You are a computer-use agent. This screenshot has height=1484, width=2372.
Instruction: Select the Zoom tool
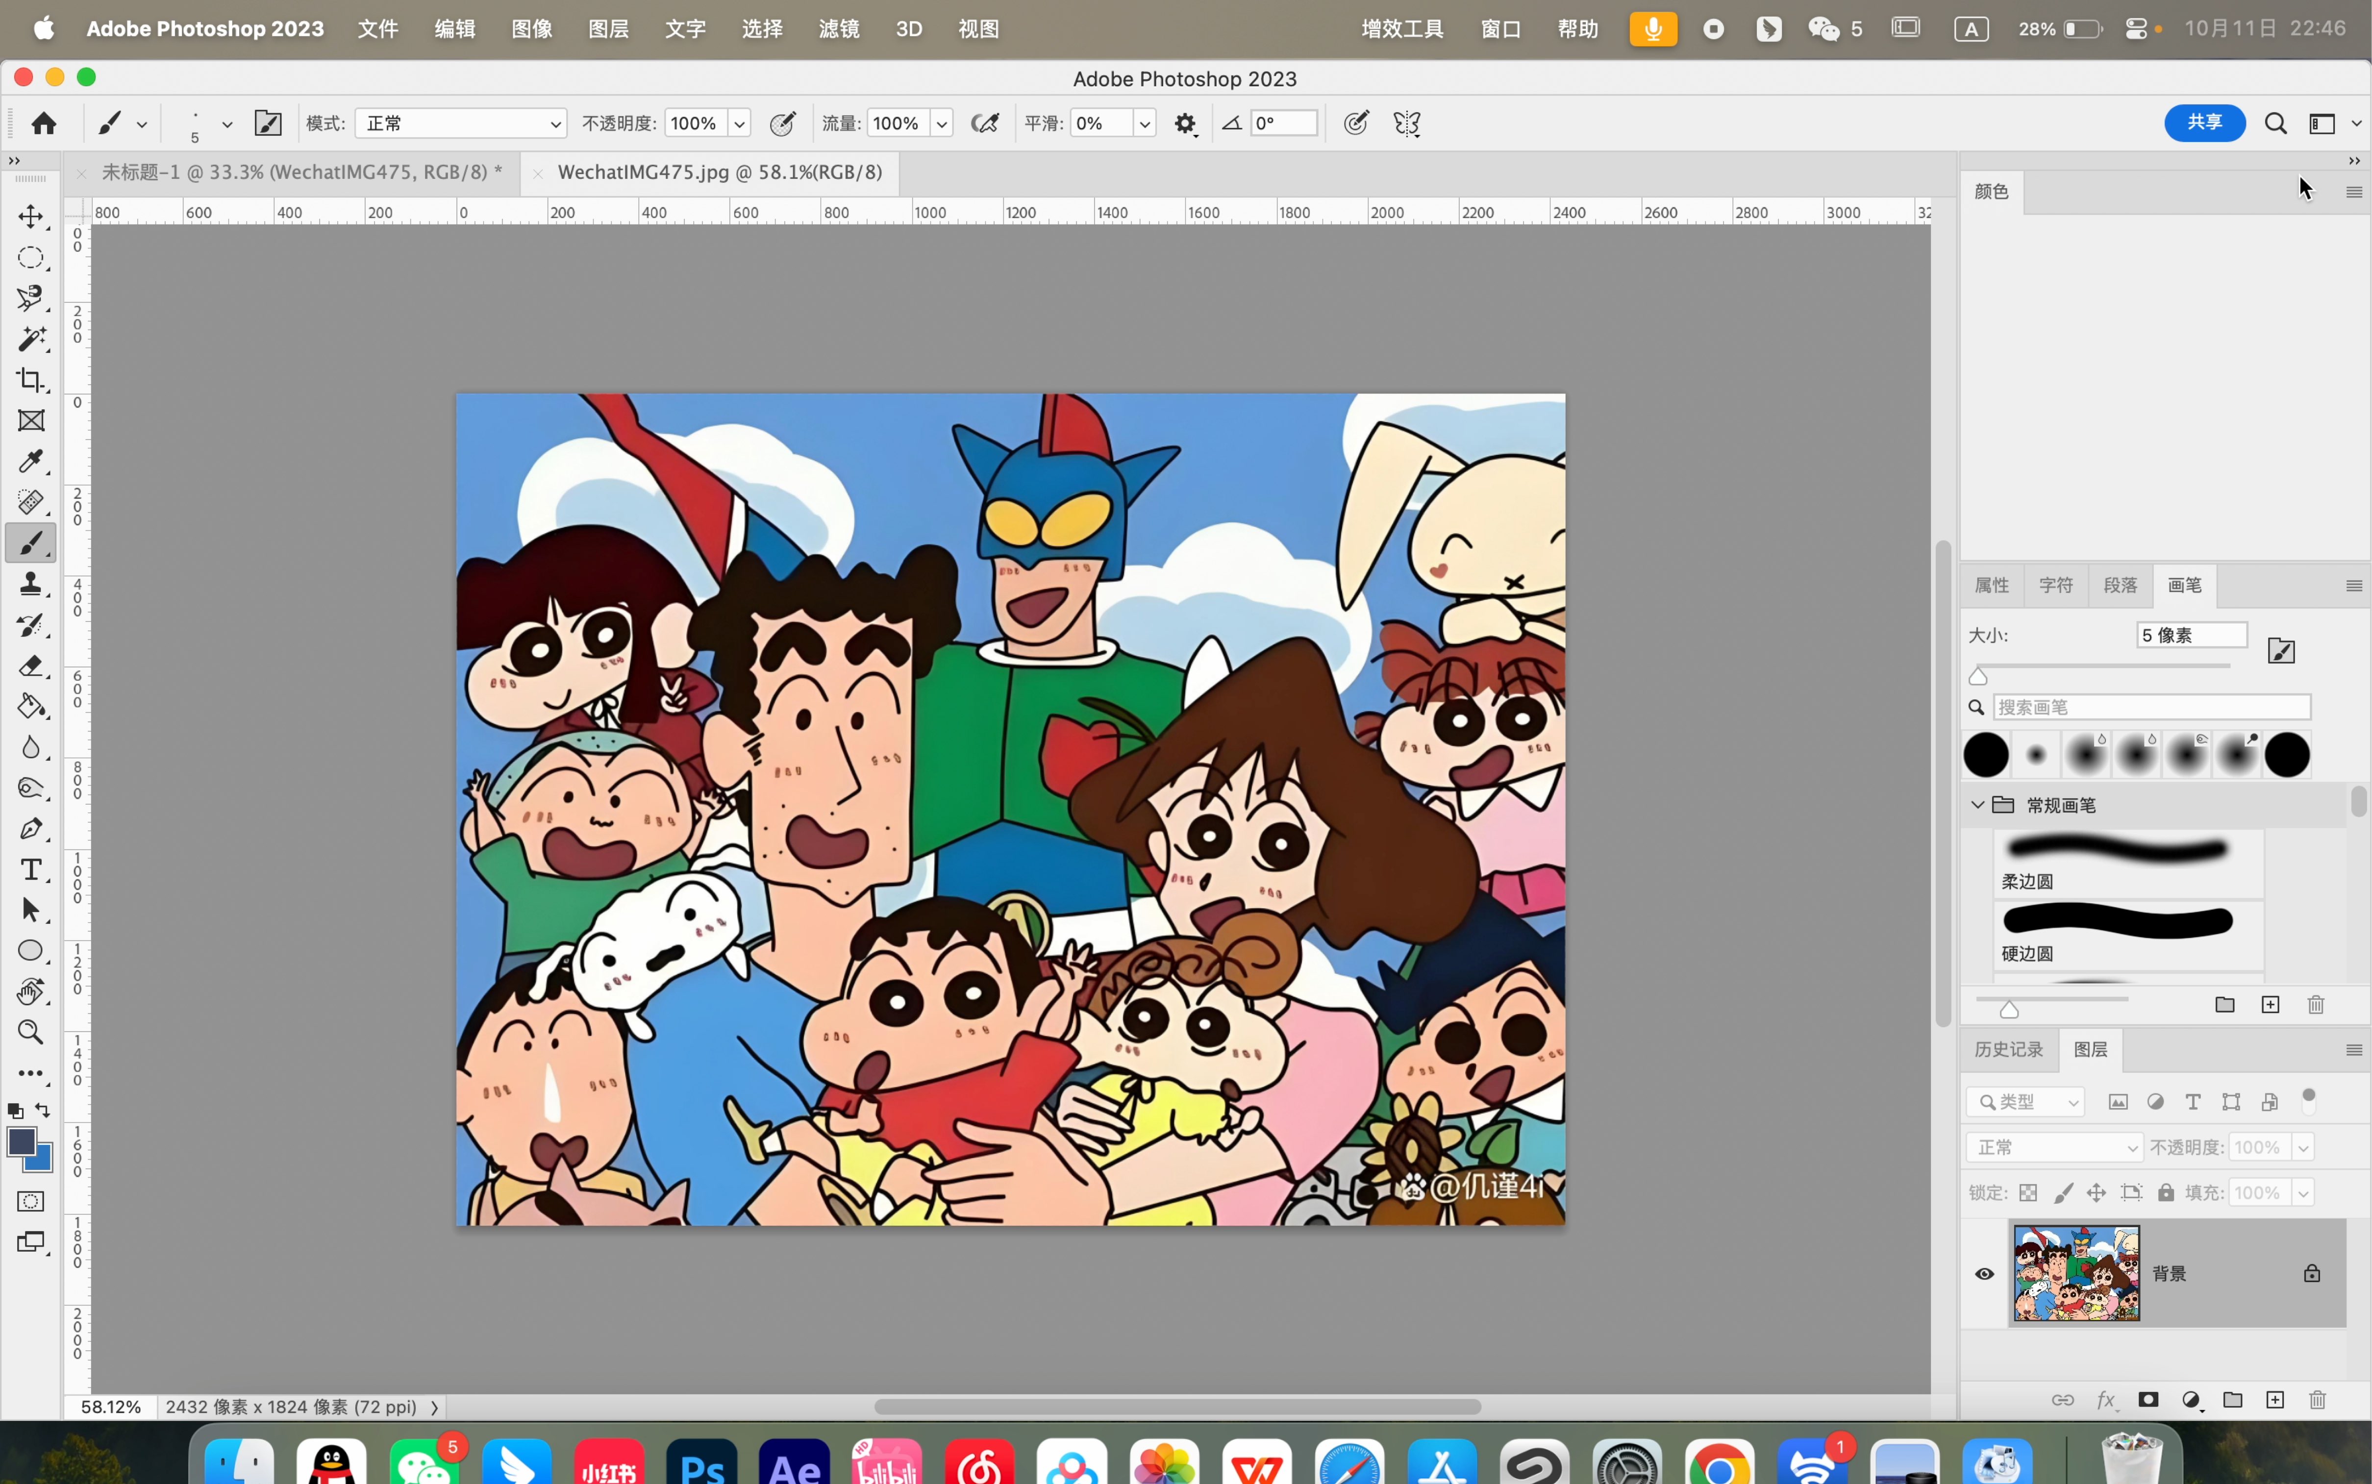tap(30, 1032)
